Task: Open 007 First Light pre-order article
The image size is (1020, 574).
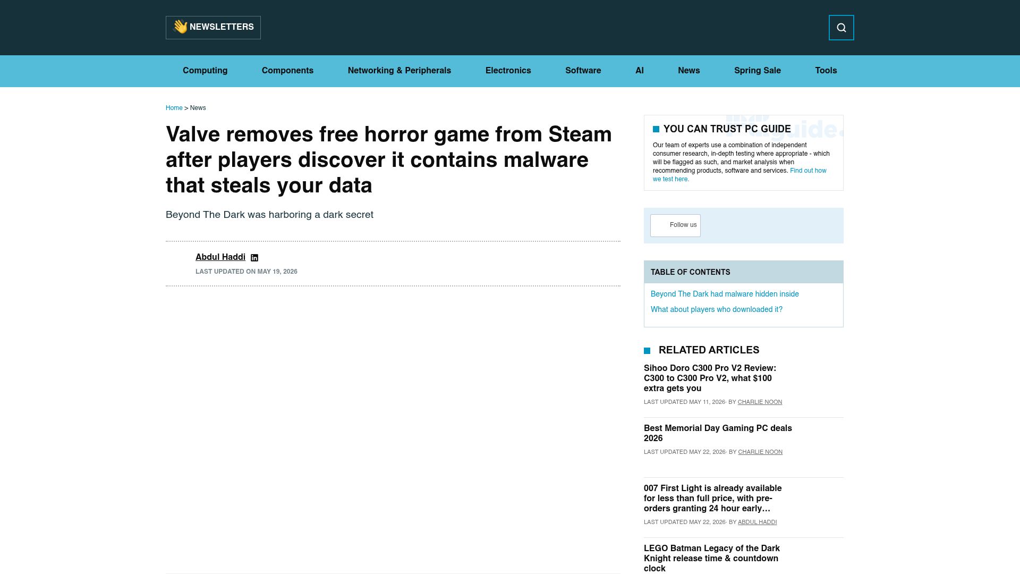Action: tap(712, 498)
